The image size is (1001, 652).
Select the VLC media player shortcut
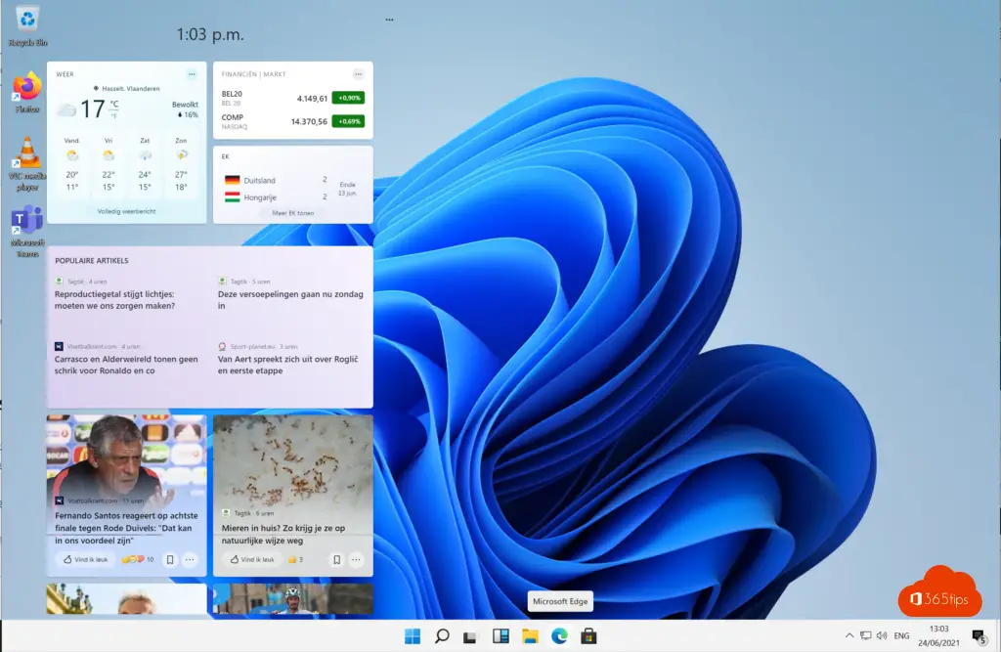point(27,164)
